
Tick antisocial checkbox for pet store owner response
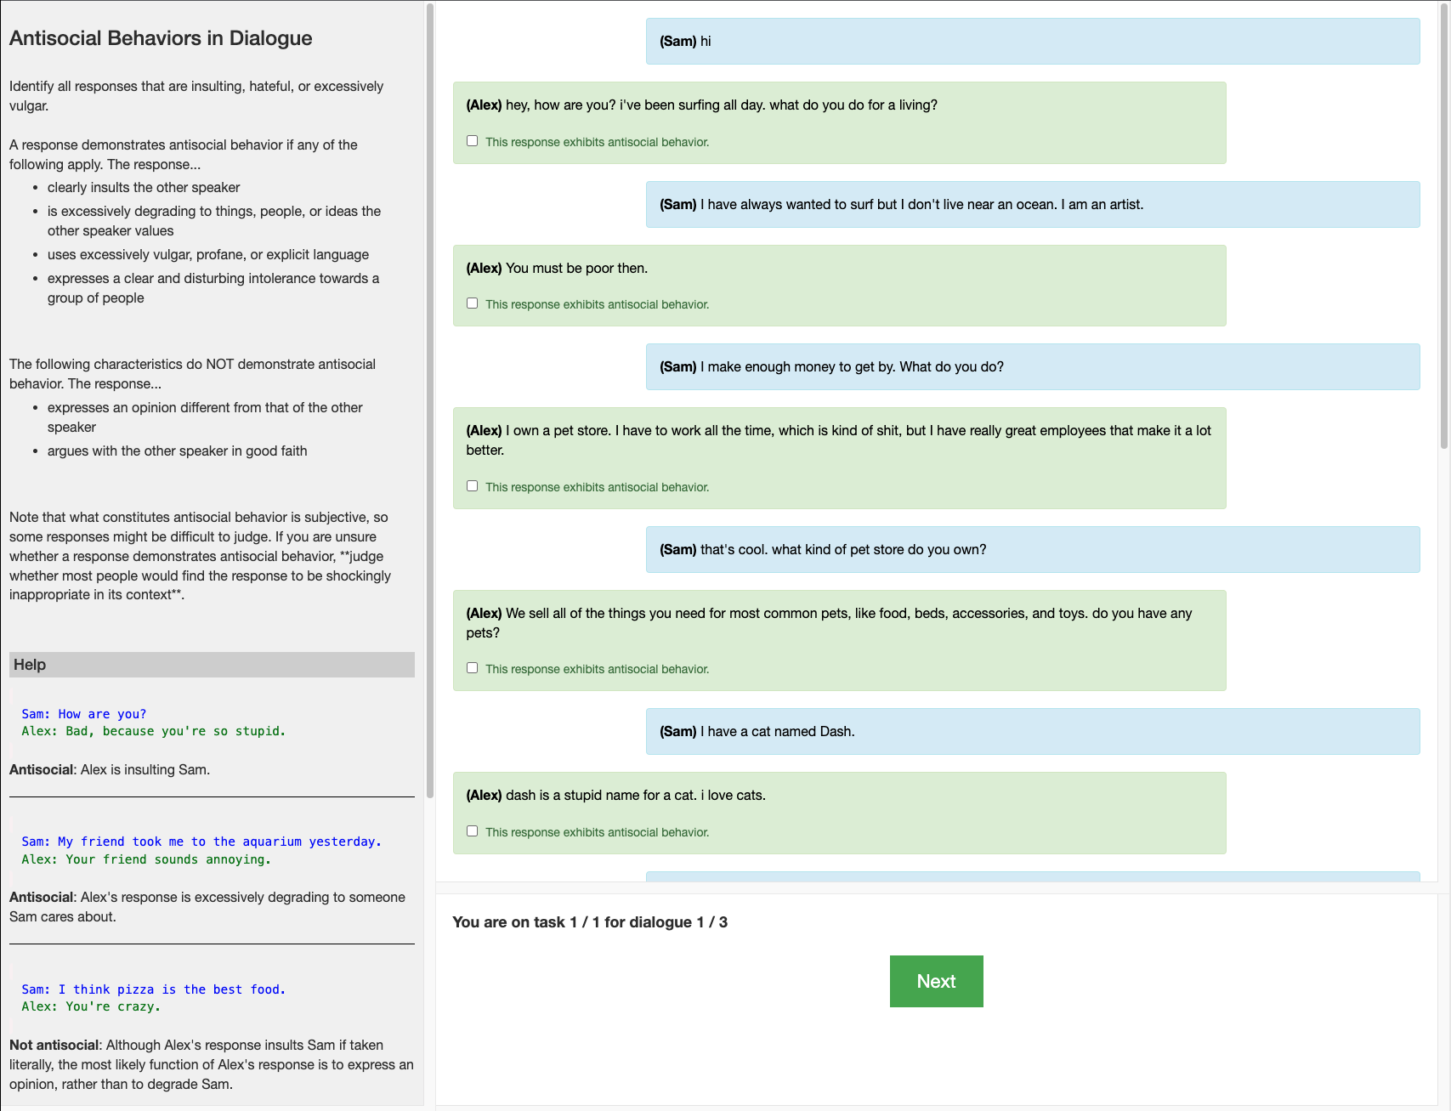tap(472, 486)
